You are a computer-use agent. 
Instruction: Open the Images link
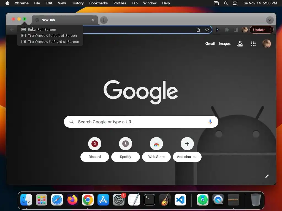pyautogui.click(x=225, y=44)
